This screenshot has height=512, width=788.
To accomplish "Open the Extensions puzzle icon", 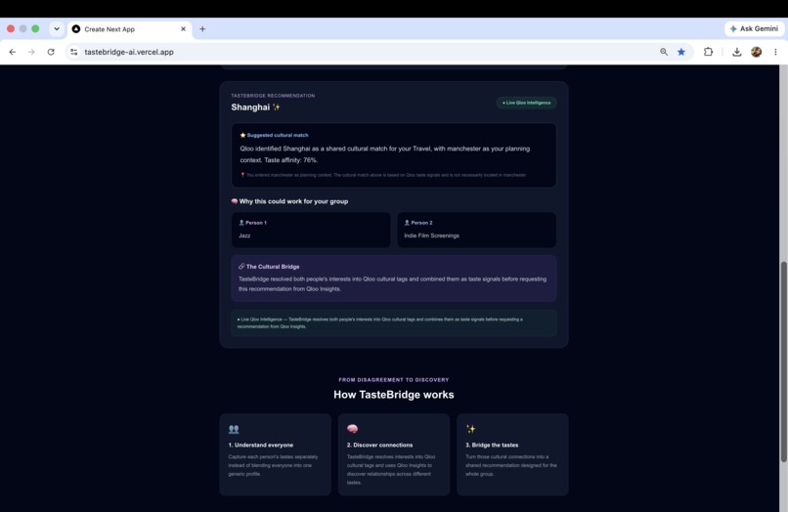I will coord(708,52).
